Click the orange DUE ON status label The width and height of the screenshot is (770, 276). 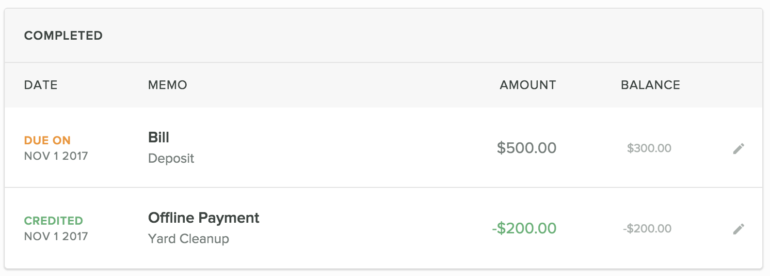48,140
